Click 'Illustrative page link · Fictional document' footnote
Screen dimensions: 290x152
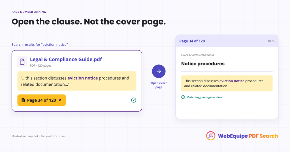(x=39, y=136)
